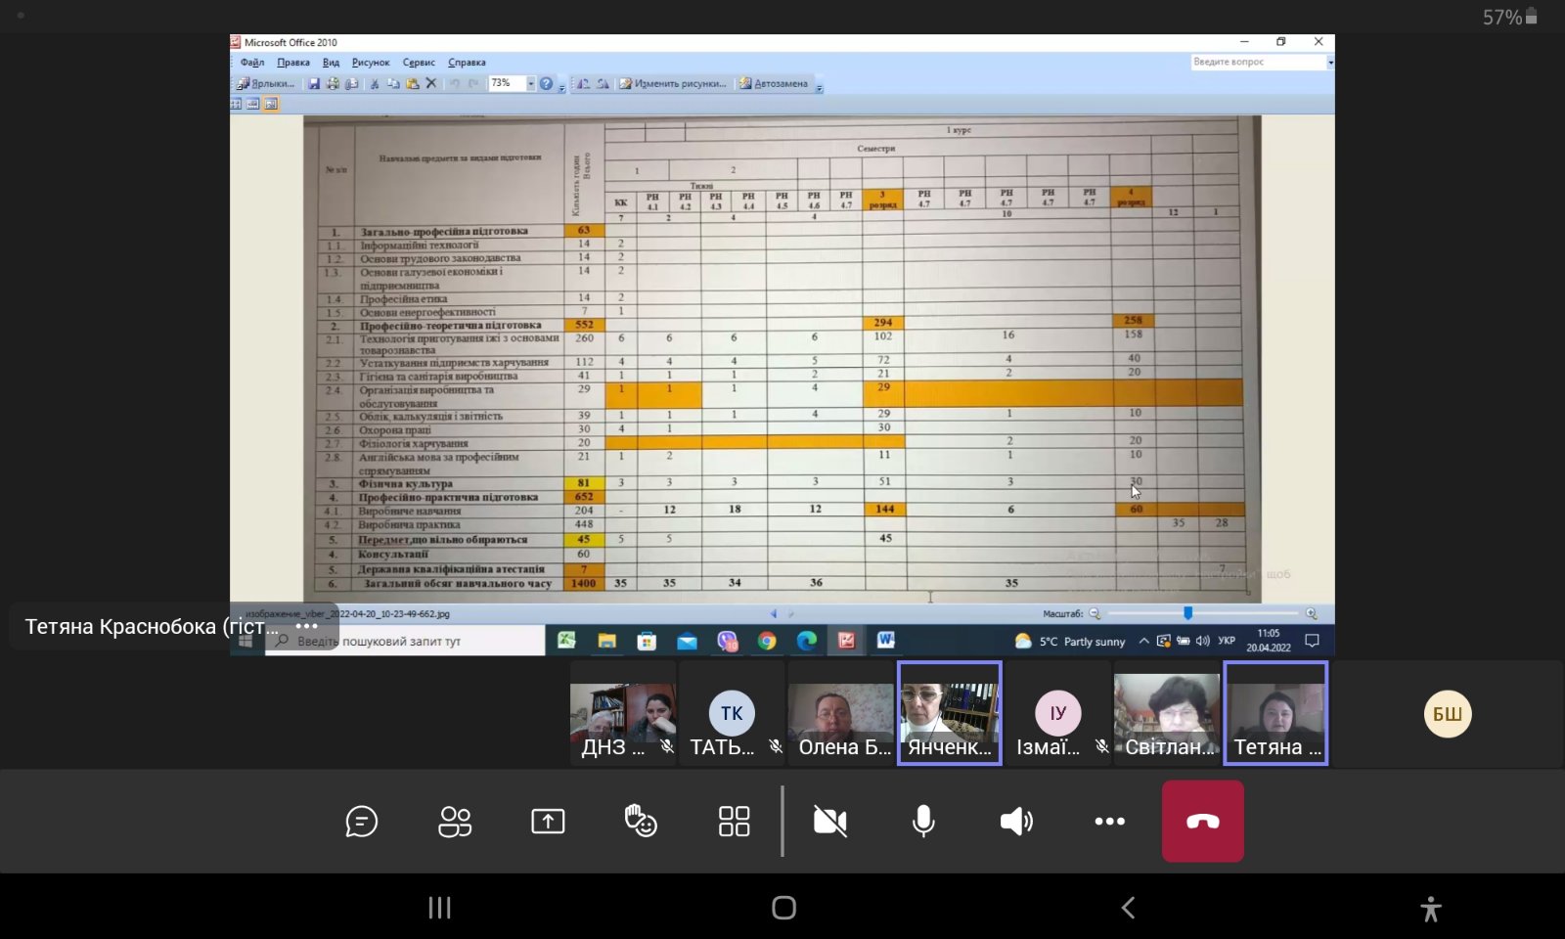Open options beside Тетяна Краснобока name
The image size is (1565, 939).
(306, 626)
